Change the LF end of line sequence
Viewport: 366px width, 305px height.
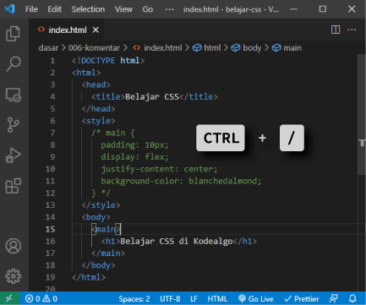coord(194,298)
